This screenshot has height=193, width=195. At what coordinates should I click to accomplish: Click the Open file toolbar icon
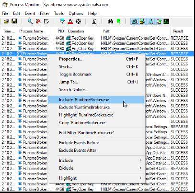[x=6, y=21]
